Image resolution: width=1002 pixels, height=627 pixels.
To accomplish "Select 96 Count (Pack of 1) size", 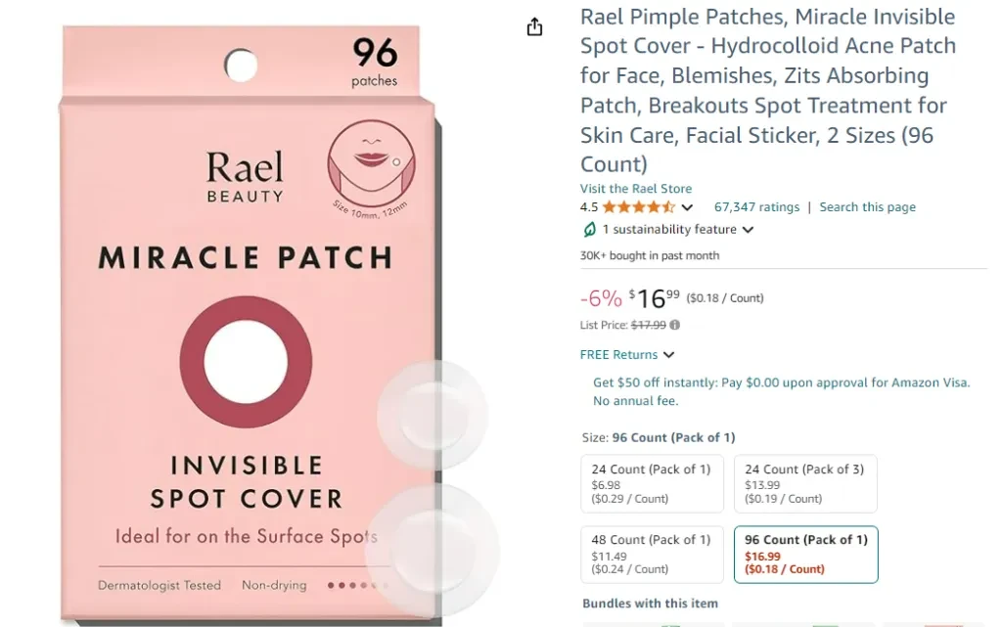I will [806, 555].
